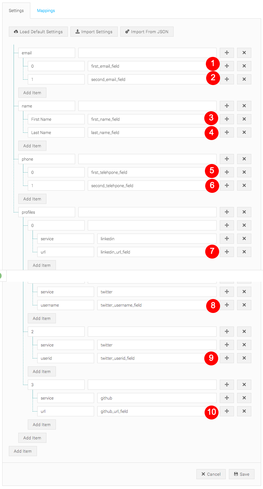
Task: Add Item directly below last_name_field row
Action: [32, 146]
